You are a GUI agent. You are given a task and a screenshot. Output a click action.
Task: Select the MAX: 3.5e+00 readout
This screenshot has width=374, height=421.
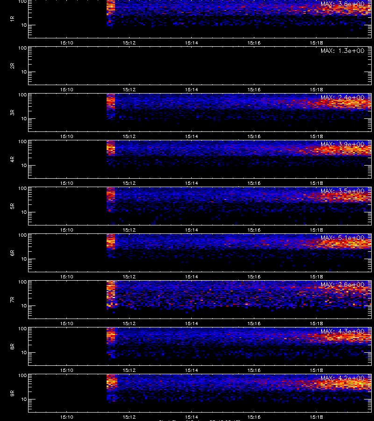[x=343, y=191]
